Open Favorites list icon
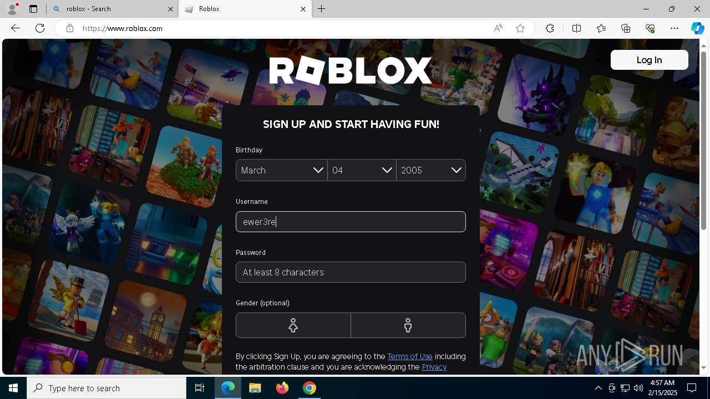This screenshot has width=710, height=399. coord(601,28)
